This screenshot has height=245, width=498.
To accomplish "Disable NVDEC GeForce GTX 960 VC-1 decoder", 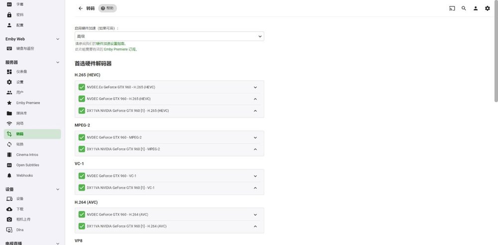I will (82, 176).
